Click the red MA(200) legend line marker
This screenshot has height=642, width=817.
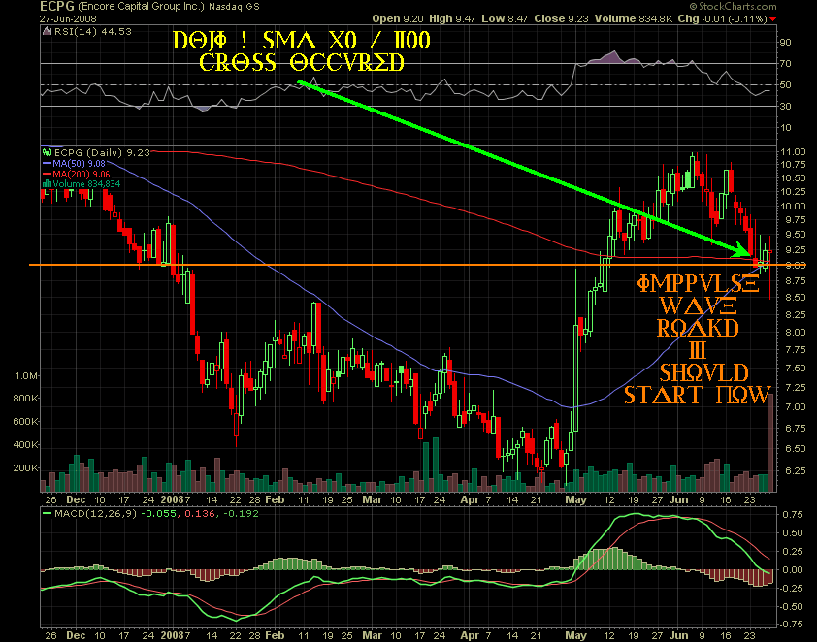pyautogui.click(x=47, y=174)
